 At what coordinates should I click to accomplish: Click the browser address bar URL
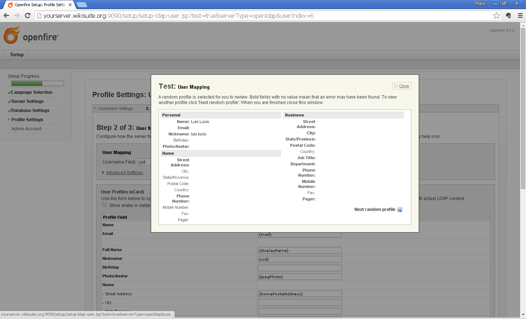[178, 16]
